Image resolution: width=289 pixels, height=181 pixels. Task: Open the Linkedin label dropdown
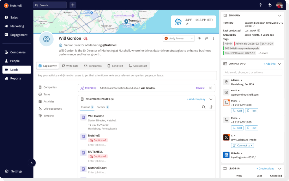coord(242,153)
